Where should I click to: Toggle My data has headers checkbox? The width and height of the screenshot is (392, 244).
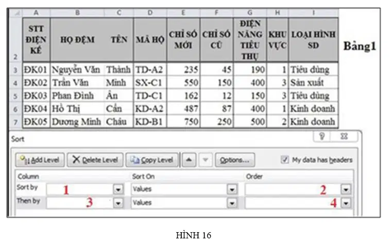285,160
